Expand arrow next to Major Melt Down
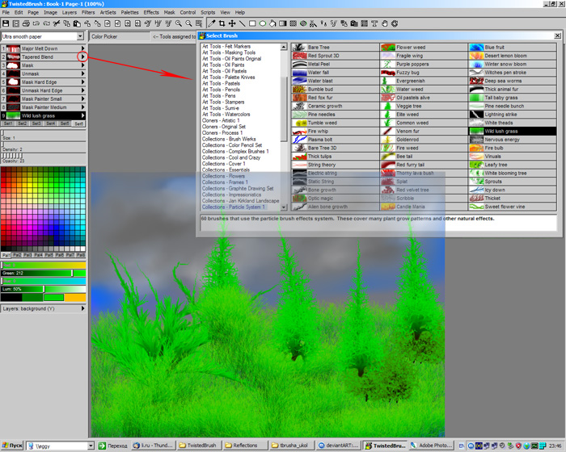This screenshot has height=452, width=566. tap(82, 48)
